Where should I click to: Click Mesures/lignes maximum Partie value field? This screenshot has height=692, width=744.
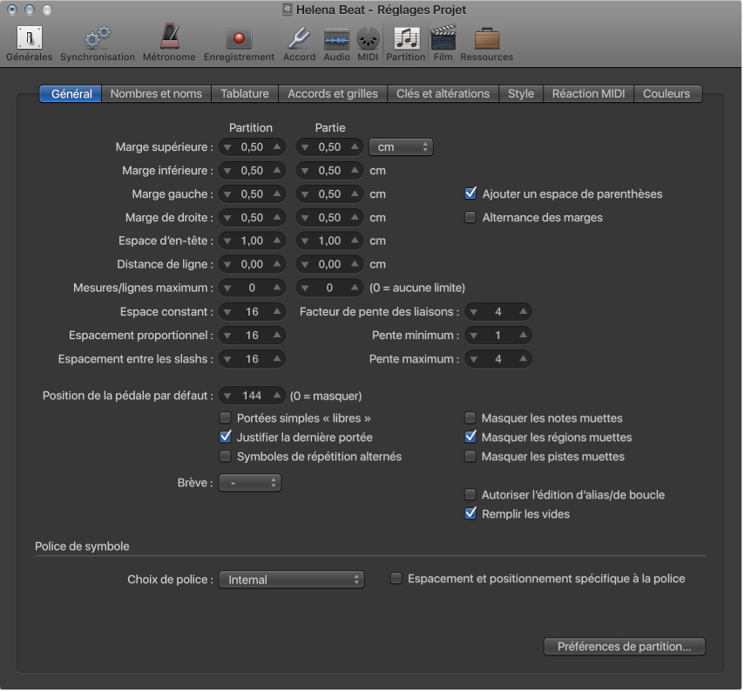tap(330, 288)
